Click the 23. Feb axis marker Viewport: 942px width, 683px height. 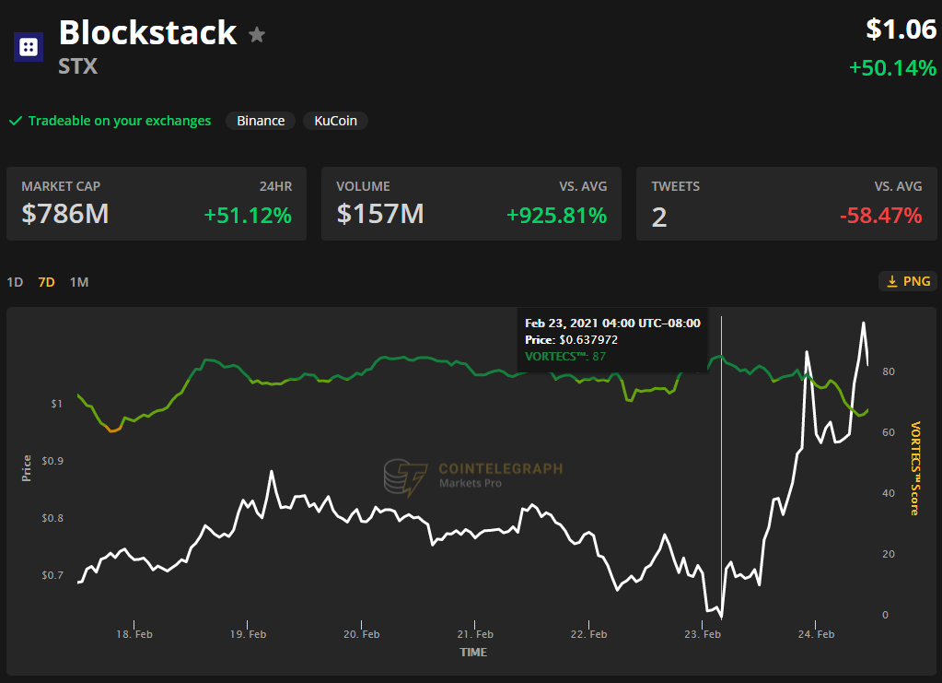[702, 634]
